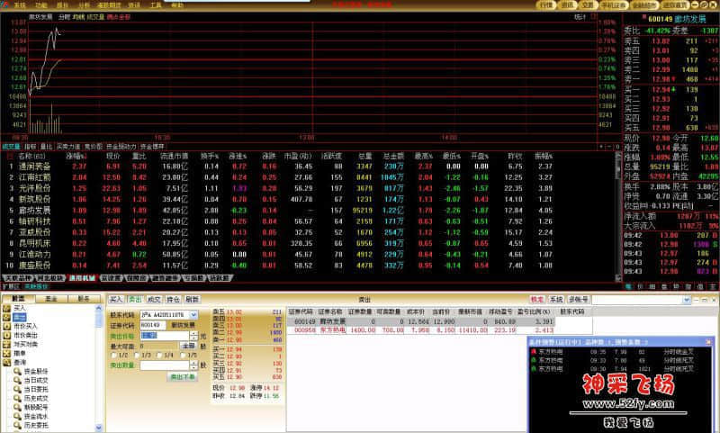720x433 pixels.
Task: Select the 市价买入 market buy item
Action: (x=24, y=326)
